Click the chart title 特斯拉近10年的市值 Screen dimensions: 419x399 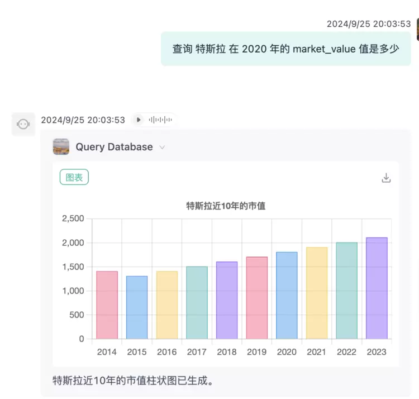coord(226,206)
